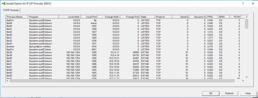Select the $tn99 process row
Screen dimensions: 258x98
(x=125, y=23)
